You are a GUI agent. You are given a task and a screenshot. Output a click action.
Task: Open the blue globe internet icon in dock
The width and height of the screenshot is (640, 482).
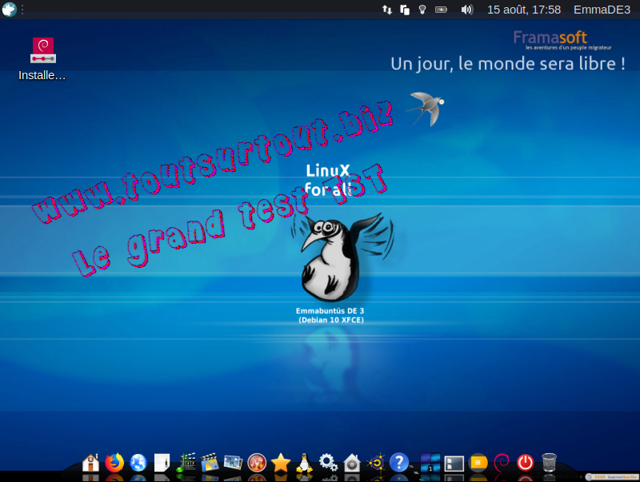click(138, 463)
